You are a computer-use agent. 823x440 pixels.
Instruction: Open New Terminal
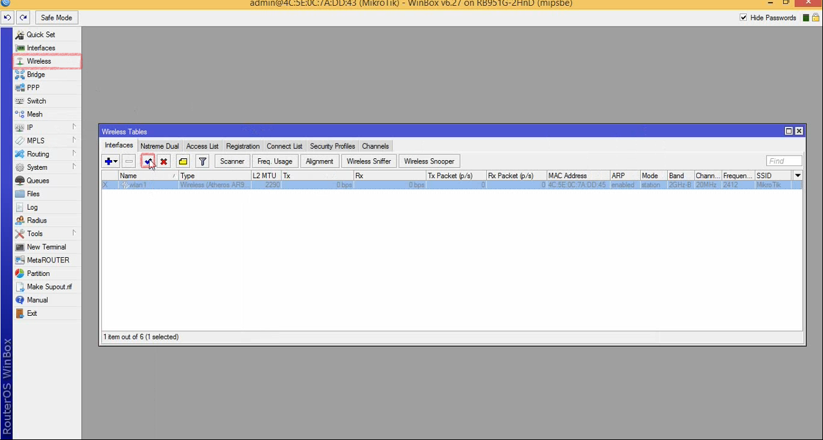pyautogui.click(x=46, y=247)
